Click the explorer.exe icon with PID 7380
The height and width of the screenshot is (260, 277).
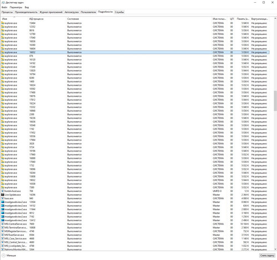click(3, 188)
